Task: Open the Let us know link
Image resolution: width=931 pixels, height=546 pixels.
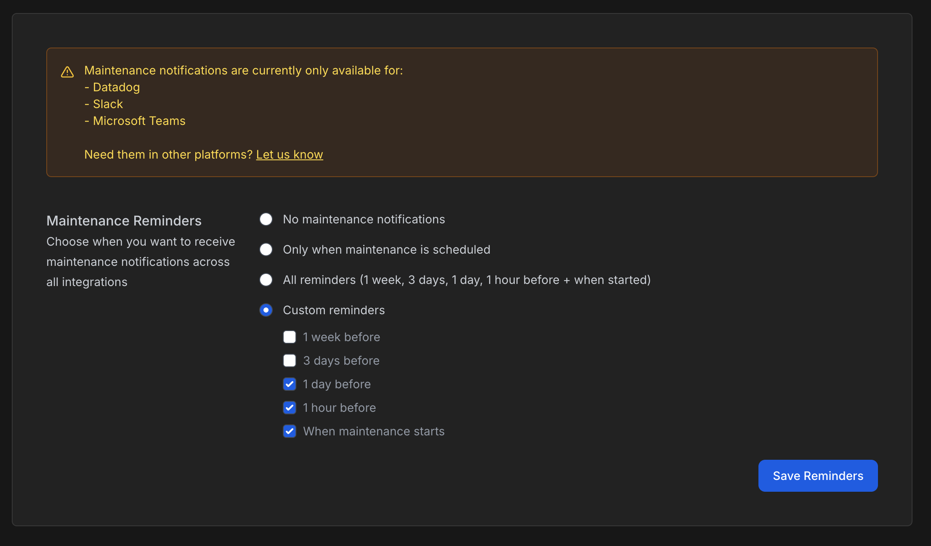Action: click(x=290, y=154)
